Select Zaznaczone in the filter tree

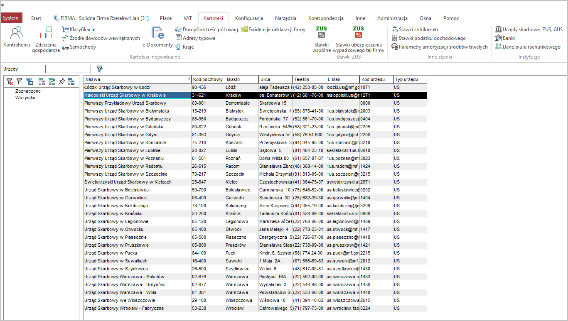pyautogui.click(x=28, y=91)
